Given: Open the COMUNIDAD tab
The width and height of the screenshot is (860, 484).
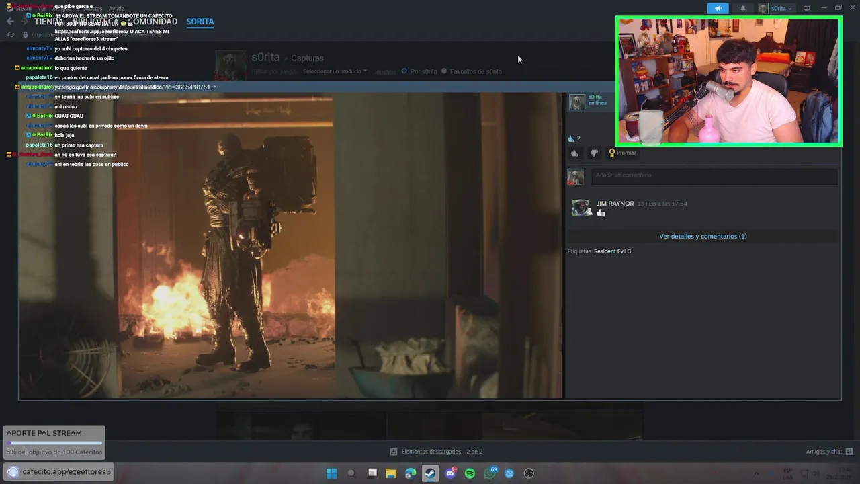Looking at the screenshot, I should click(153, 22).
